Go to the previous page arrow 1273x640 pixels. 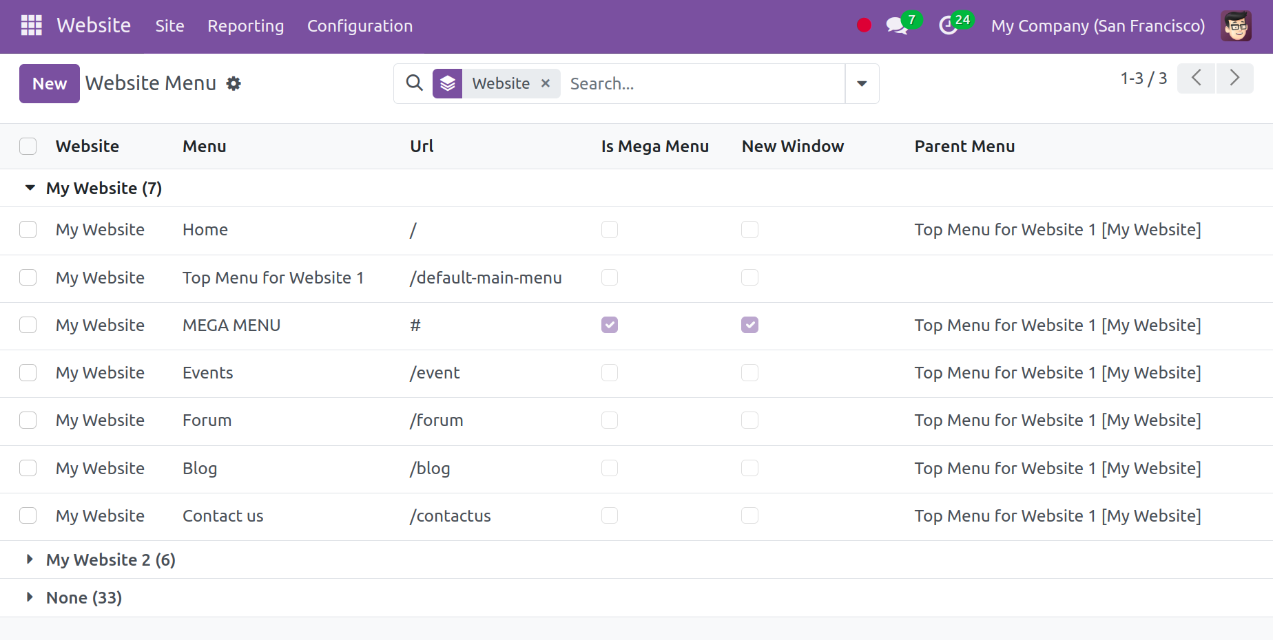pyautogui.click(x=1196, y=78)
